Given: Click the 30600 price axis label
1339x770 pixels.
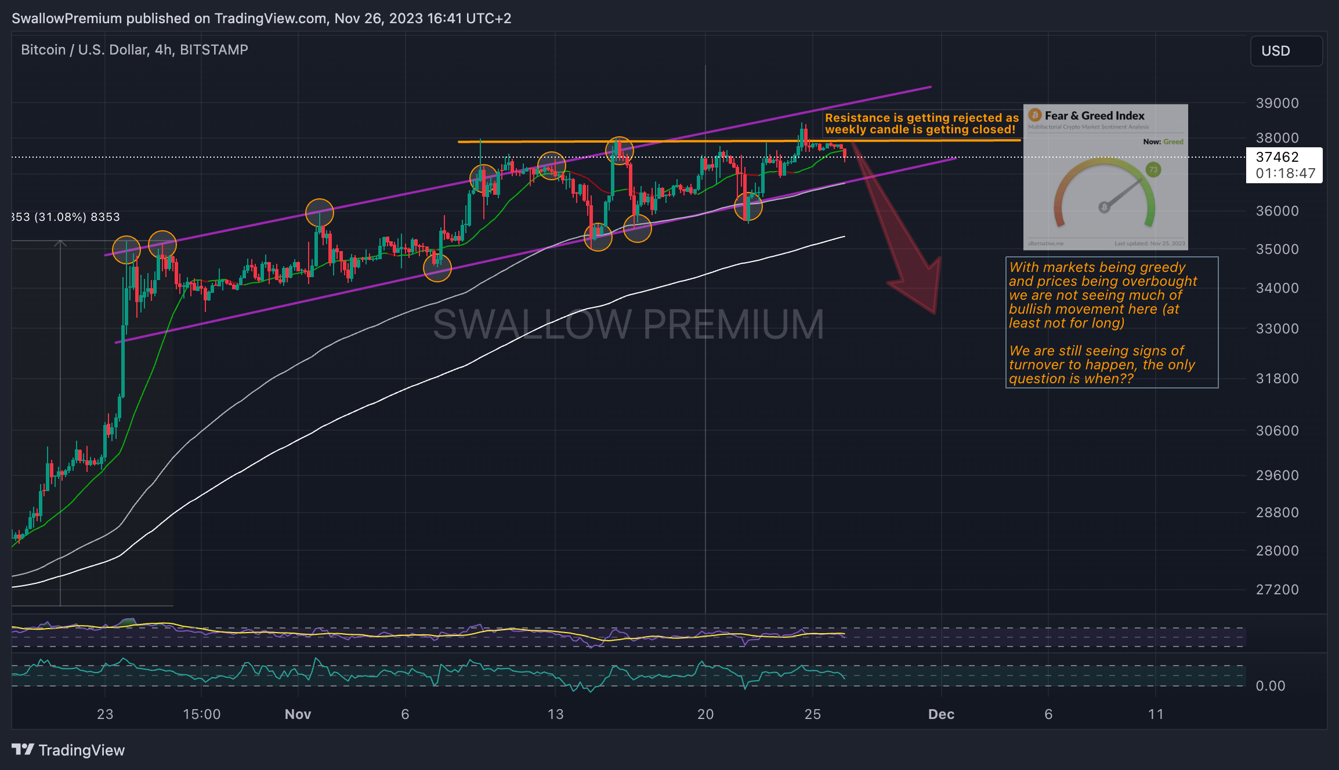Looking at the screenshot, I should (1277, 431).
